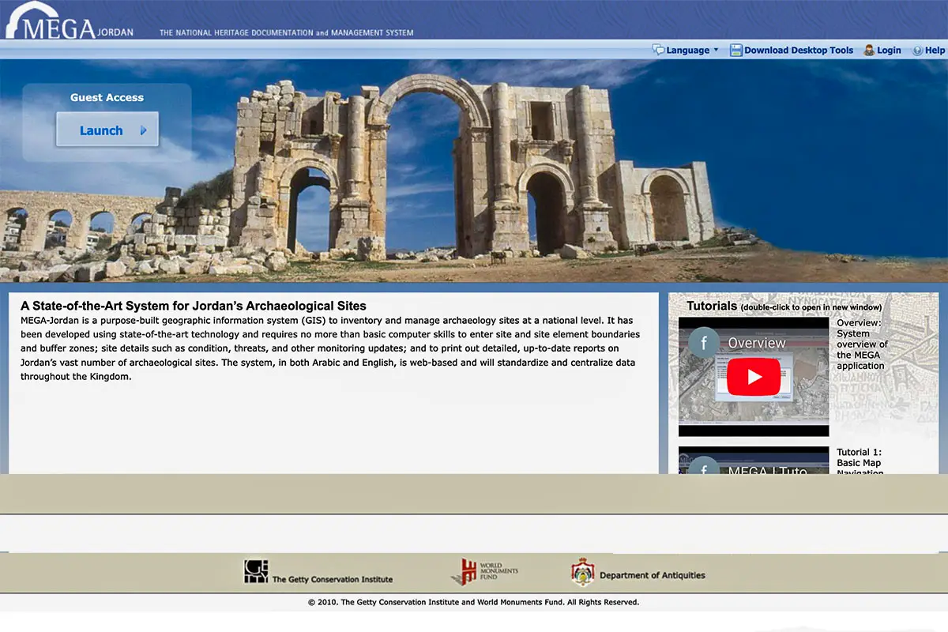Viewport: 948px width, 632px height.
Task: Open the Language dropdown arrow
Action: 716,50
